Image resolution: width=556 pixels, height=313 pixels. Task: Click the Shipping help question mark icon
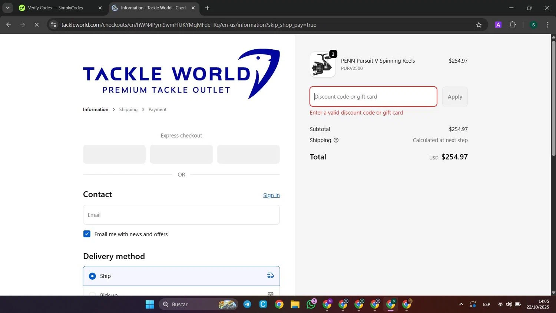[x=336, y=140]
